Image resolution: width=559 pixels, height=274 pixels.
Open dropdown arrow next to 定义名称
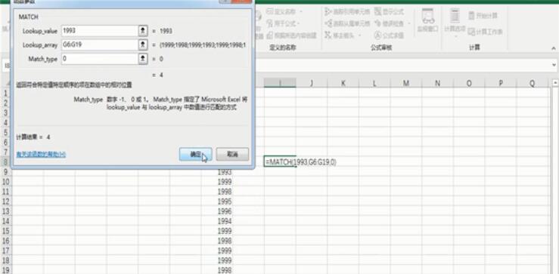click(x=301, y=12)
